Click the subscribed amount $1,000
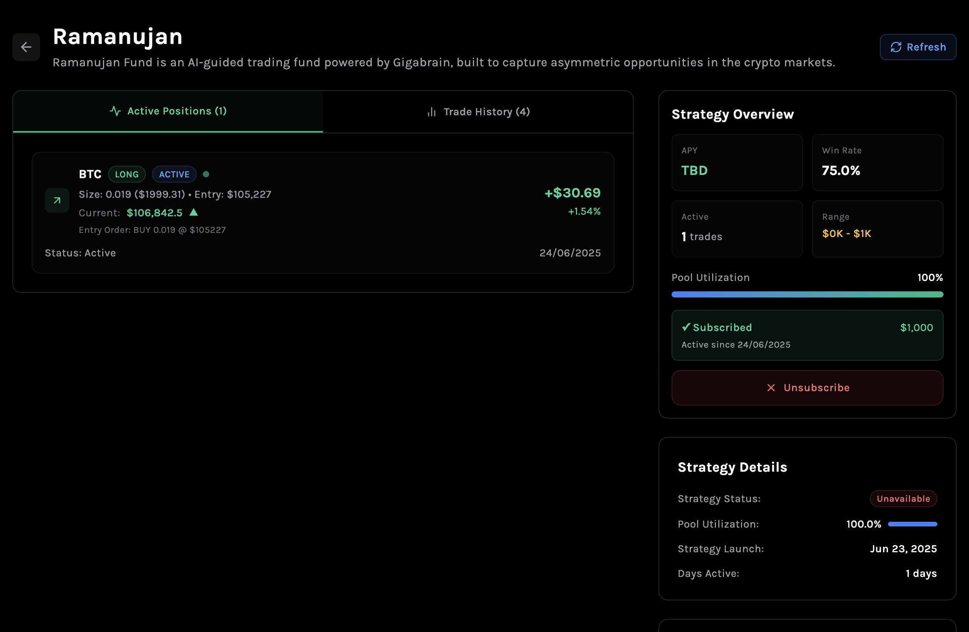 (x=917, y=328)
